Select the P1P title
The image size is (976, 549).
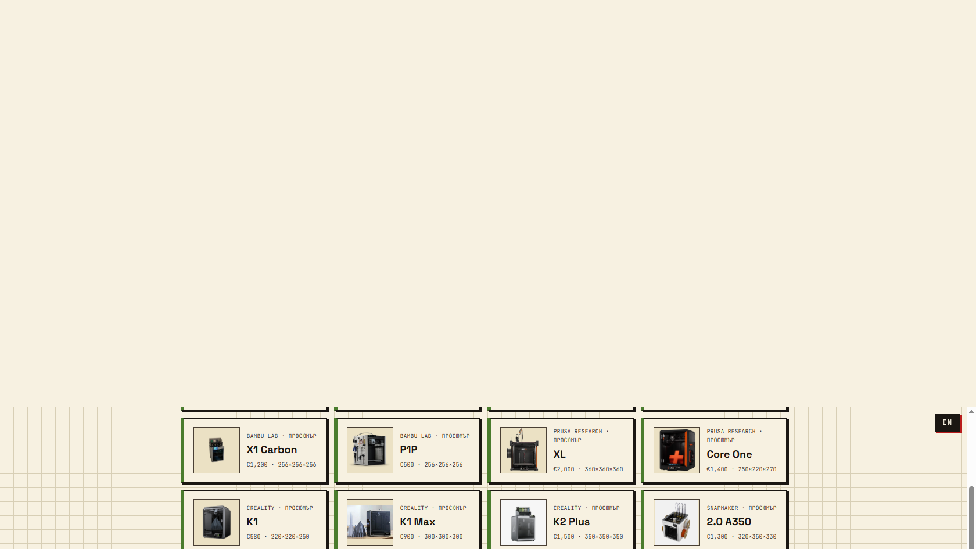click(x=408, y=450)
